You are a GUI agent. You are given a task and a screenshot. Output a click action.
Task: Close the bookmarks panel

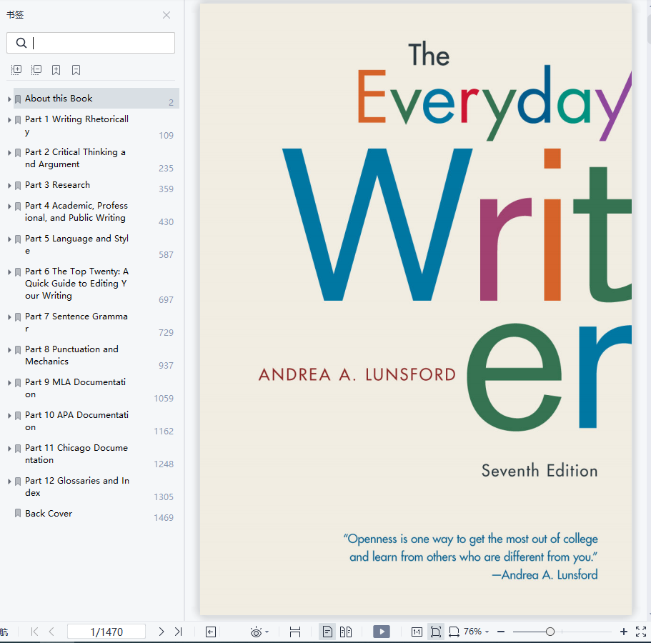(167, 15)
